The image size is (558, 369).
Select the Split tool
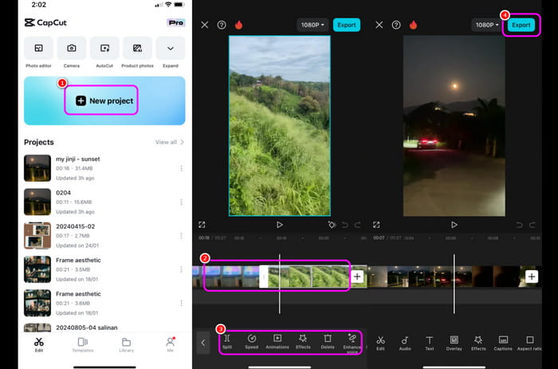227,342
